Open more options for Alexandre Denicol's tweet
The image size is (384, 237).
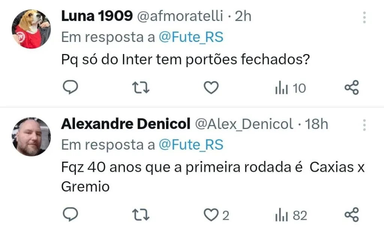tap(364, 124)
